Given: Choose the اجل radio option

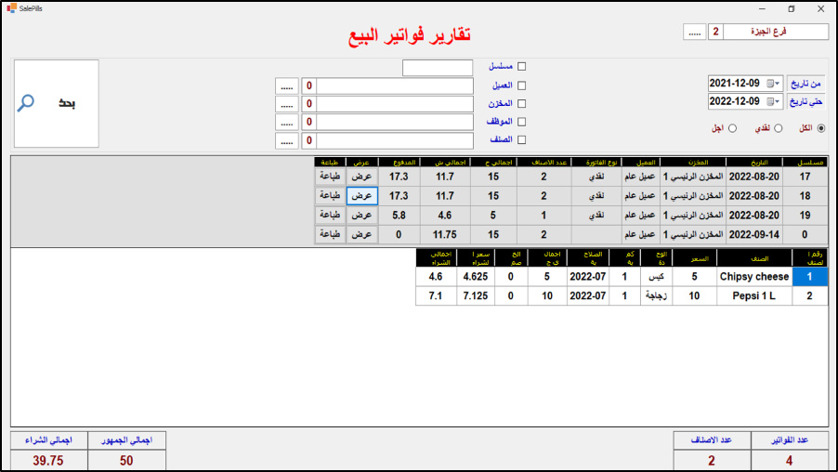Looking at the screenshot, I should [x=733, y=128].
